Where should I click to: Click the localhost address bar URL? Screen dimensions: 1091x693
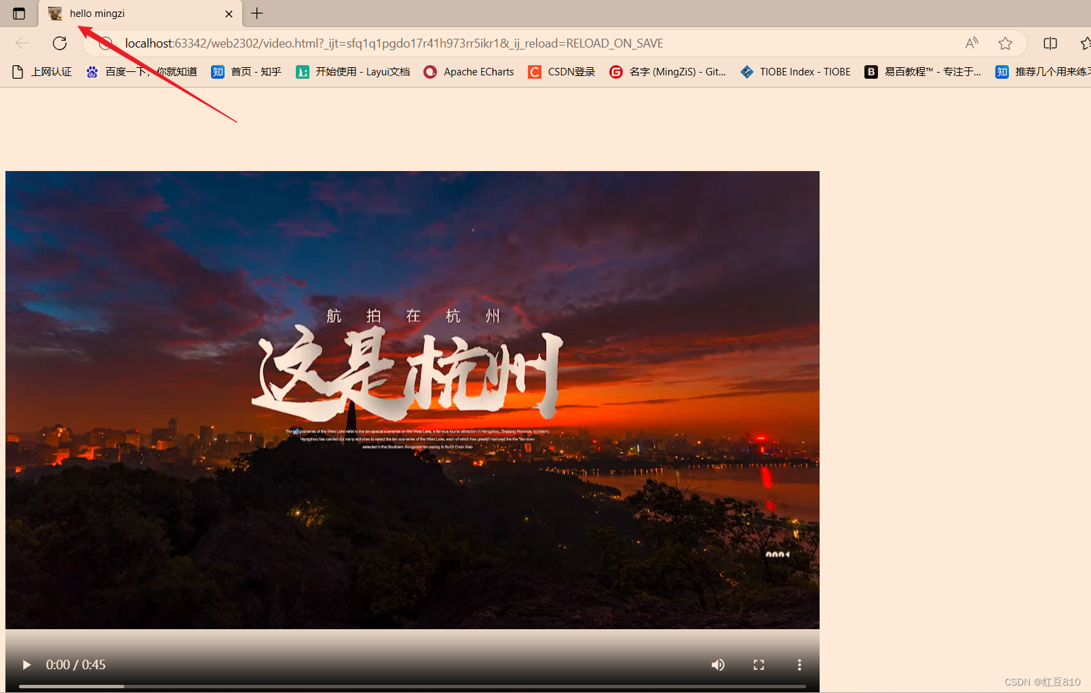click(x=394, y=43)
